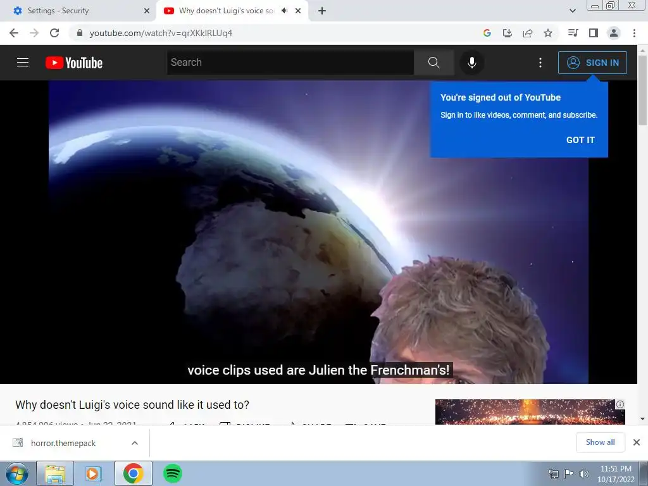The width and height of the screenshot is (648, 486).
Task: Open the Action Center flag icon
Action: (x=569, y=474)
